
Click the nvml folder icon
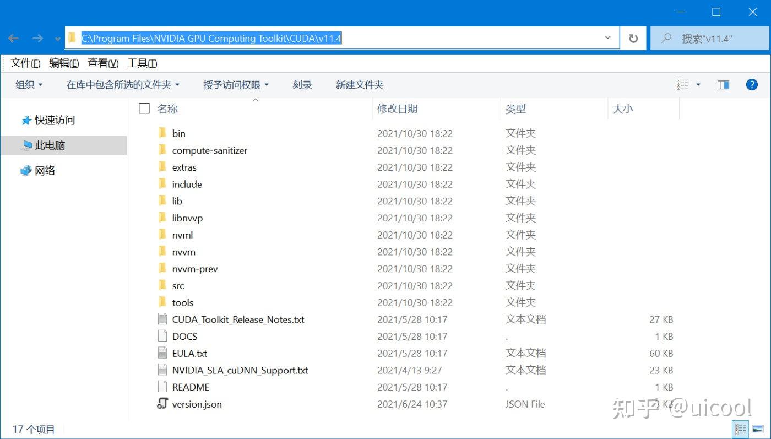click(162, 235)
